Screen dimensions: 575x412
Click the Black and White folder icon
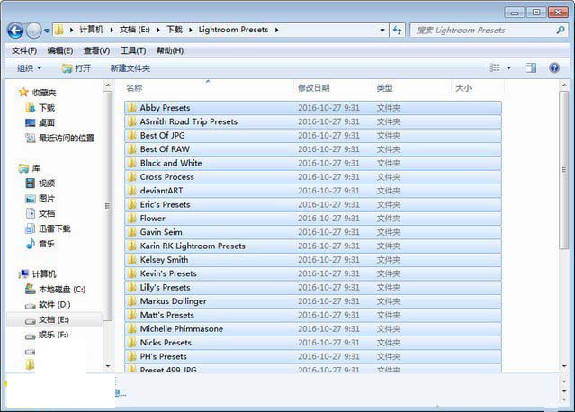pyautogui.click(x=131, y=163)
